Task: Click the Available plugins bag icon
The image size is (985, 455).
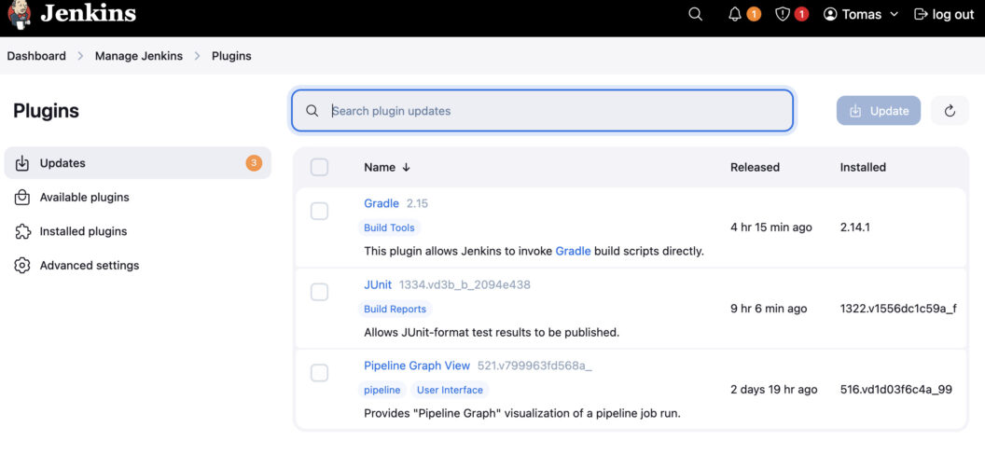Action: point(22,197)
